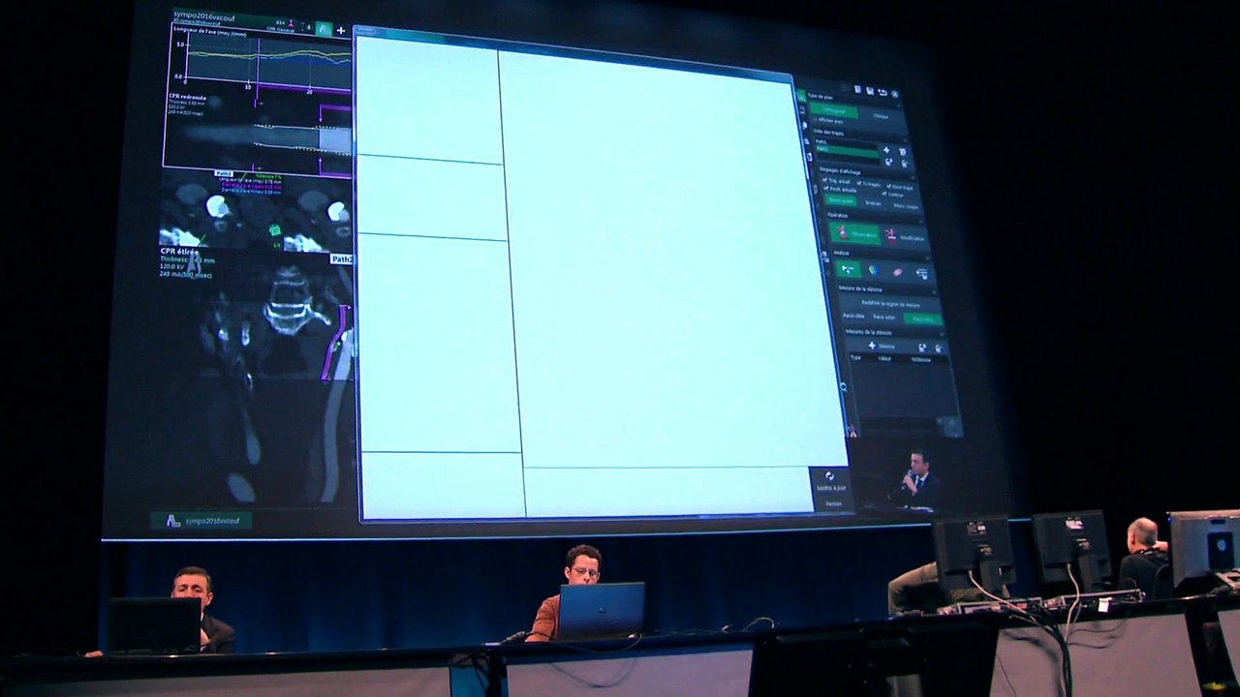
Task: Select the highlighted Path2 entry in the list
Action: [x=848, y=151]
